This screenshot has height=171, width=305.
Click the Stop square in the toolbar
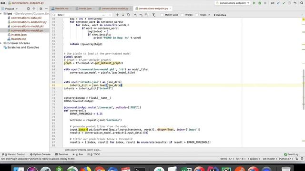click(265, 3)
